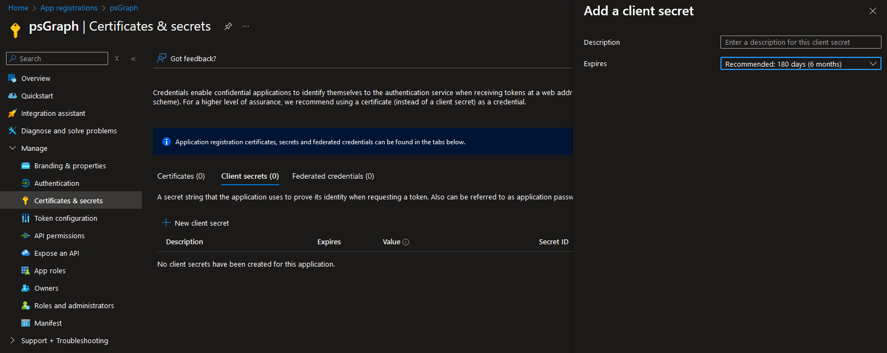Click the Token configuration icon
Image resolution: width=887 pixels, height=353 pixels.
(25, 218)
